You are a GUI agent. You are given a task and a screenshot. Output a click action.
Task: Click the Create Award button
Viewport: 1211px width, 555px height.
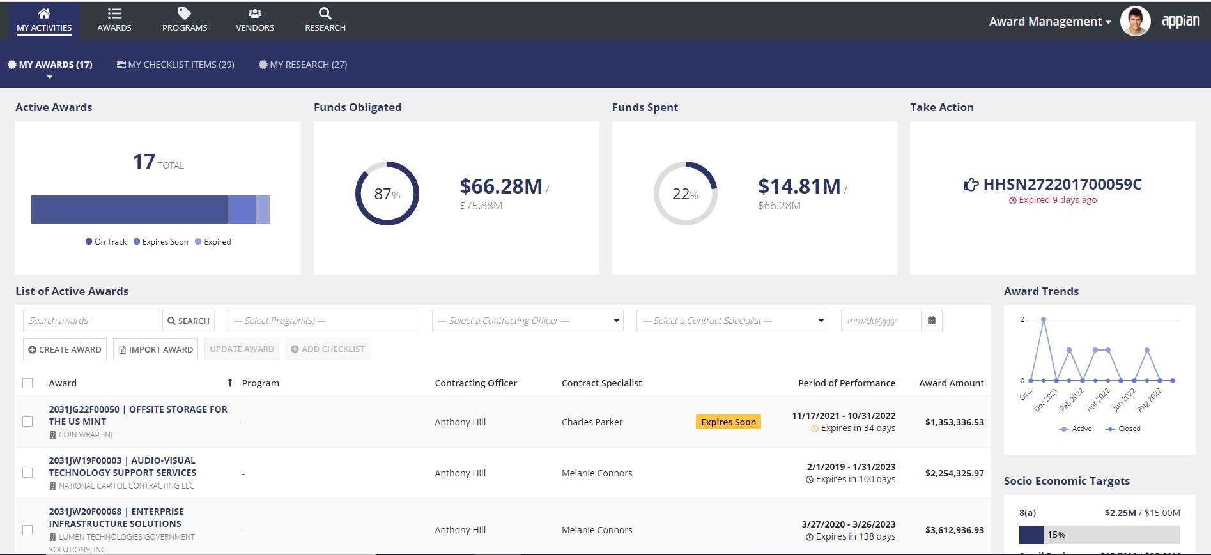coord(65,349)
